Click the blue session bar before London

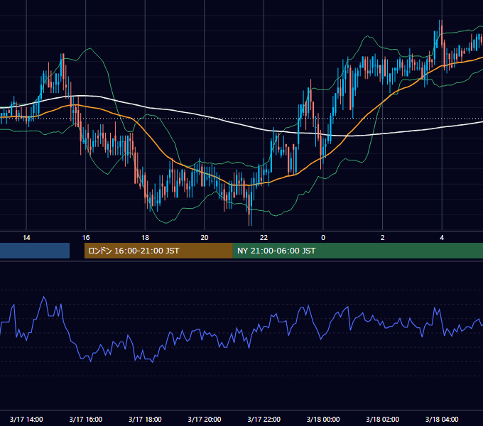pos(35,251)
